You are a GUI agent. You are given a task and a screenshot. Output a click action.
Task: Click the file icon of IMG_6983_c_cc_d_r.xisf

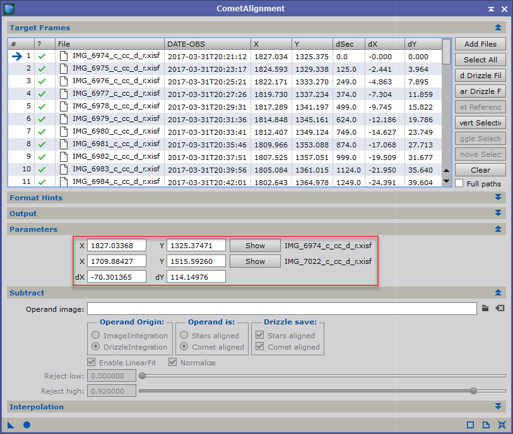point(64,170)
